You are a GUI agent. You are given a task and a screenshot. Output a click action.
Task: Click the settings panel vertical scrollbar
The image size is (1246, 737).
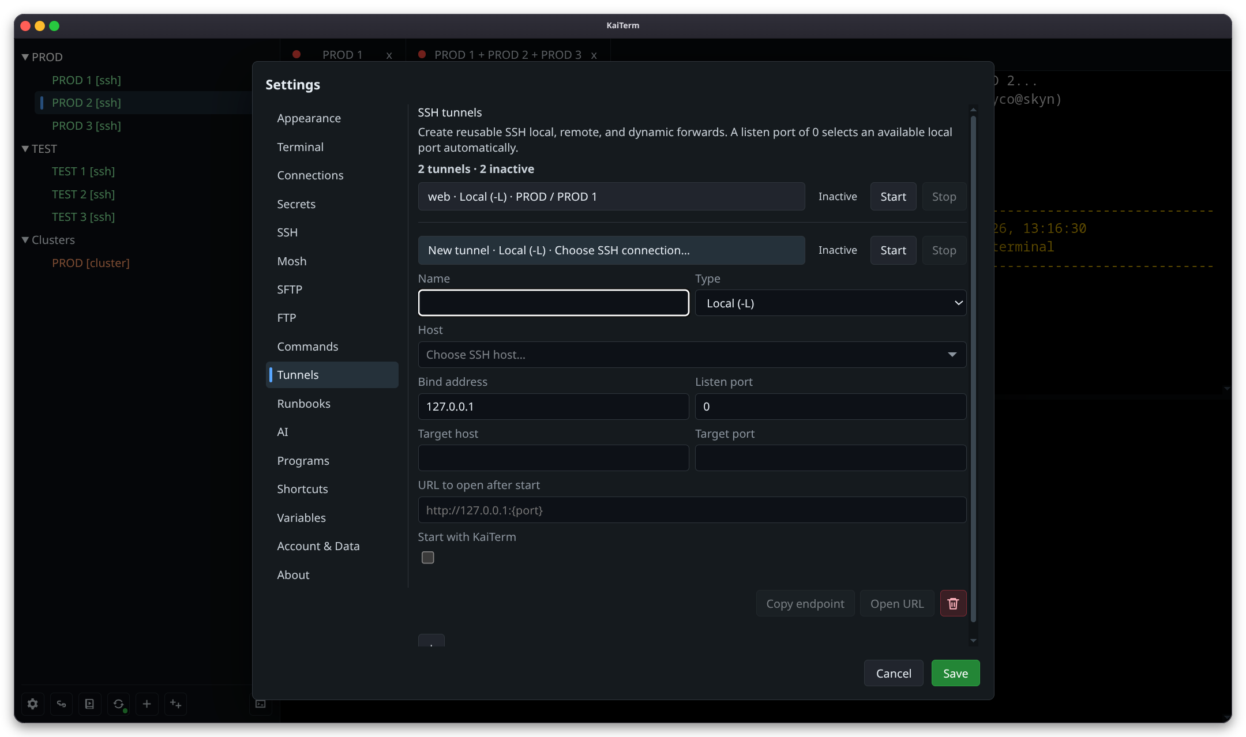tap(973, 369)
